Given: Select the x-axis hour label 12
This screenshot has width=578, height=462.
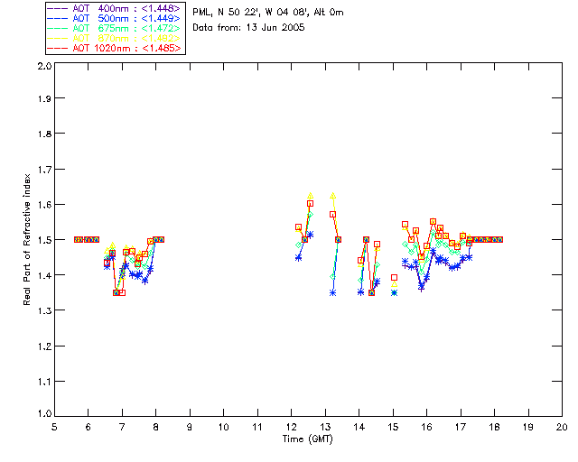Looking at the screenshot, I should click(291, 427).
